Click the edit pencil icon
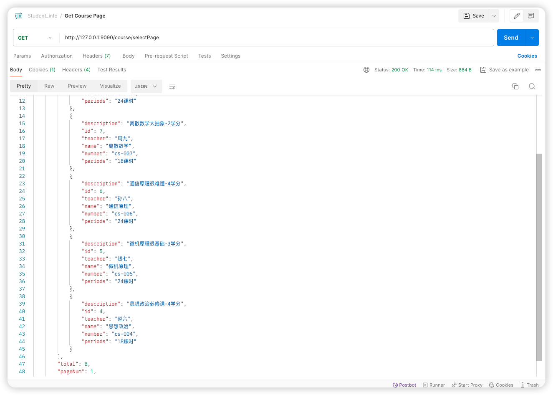This screenshot has height=395, width=553. (x=517, y=16)
